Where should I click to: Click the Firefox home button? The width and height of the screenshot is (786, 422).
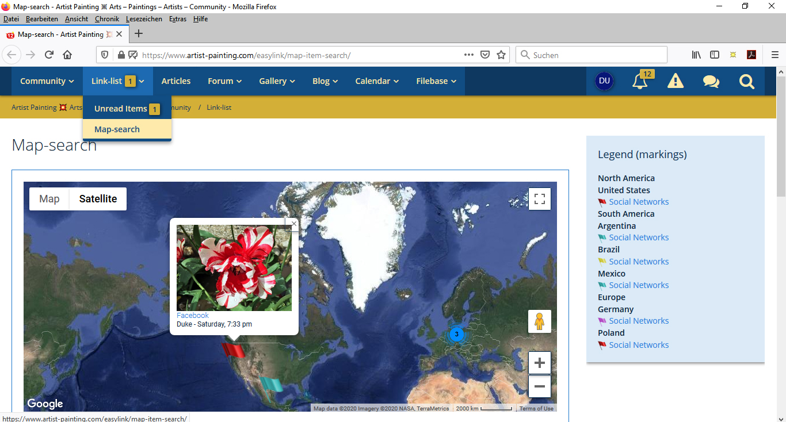coord(67,55)
